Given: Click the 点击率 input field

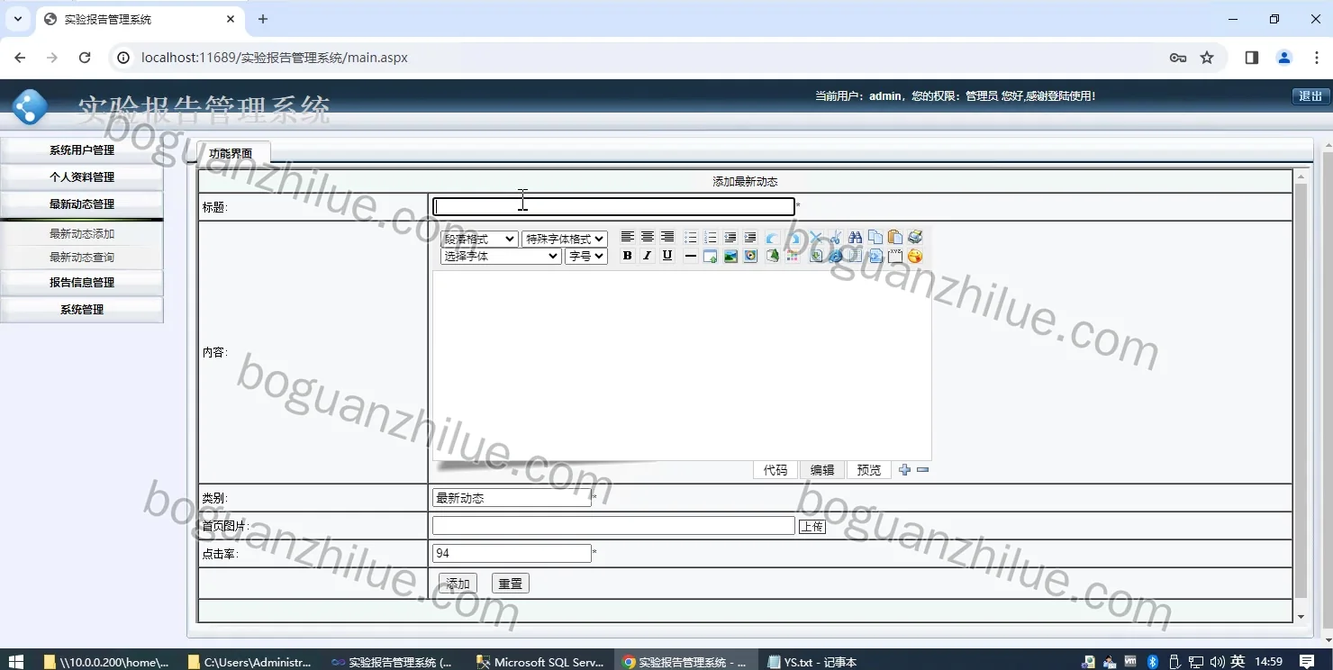Looking at the screenshot, I should [512, 553].
